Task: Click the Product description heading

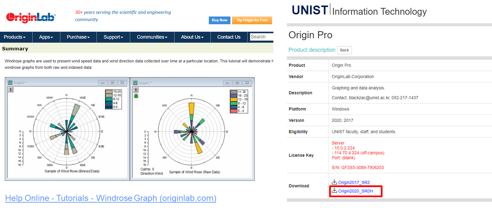Action: pyautogui.click(x=312, y=50)
